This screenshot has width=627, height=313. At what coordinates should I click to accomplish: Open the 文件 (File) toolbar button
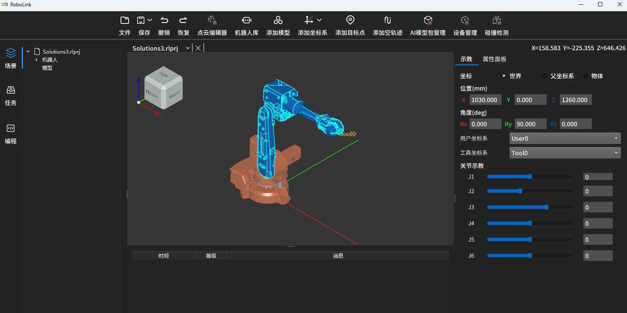click(124, 26)
